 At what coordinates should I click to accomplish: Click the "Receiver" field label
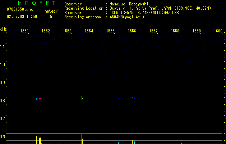(x=73, y=13)
